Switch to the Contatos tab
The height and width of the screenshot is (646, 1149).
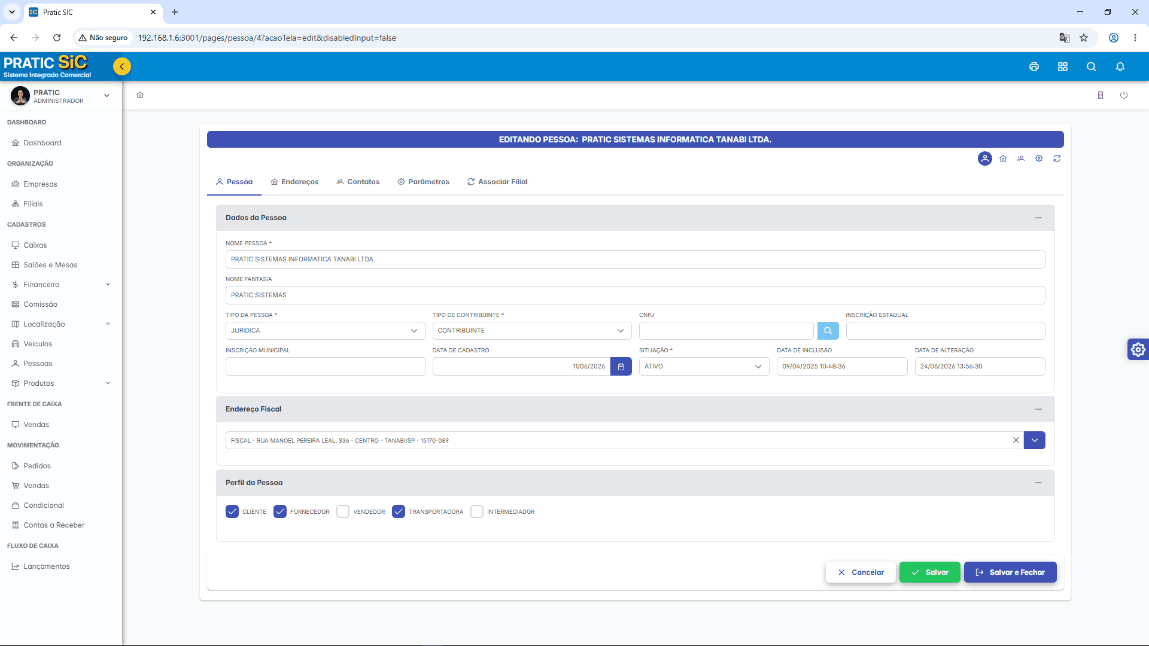coord(358,182)
